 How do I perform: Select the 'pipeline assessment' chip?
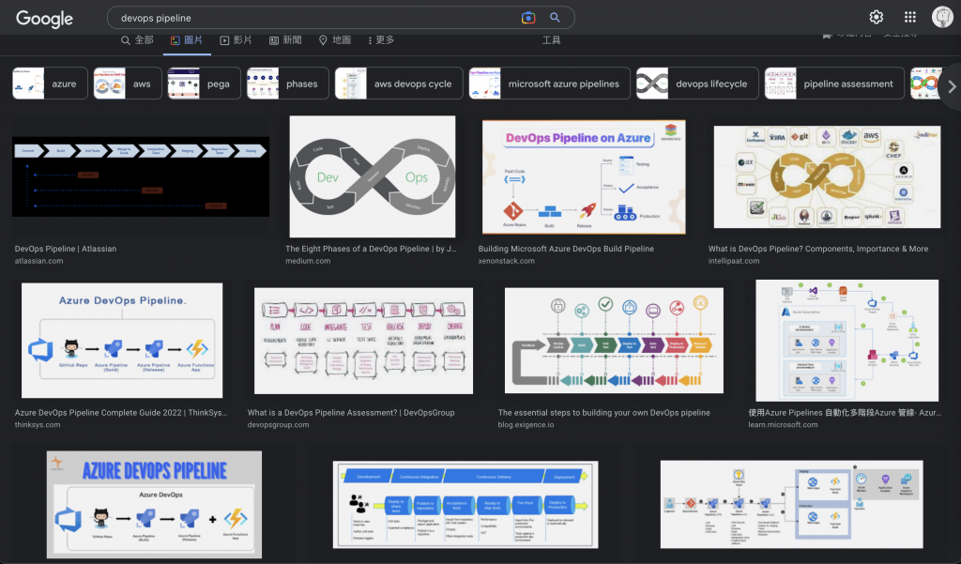(834, 84)
